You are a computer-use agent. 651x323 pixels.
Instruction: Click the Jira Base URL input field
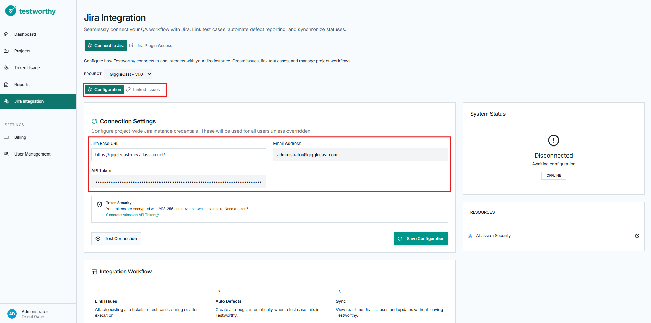pos(179,155)
